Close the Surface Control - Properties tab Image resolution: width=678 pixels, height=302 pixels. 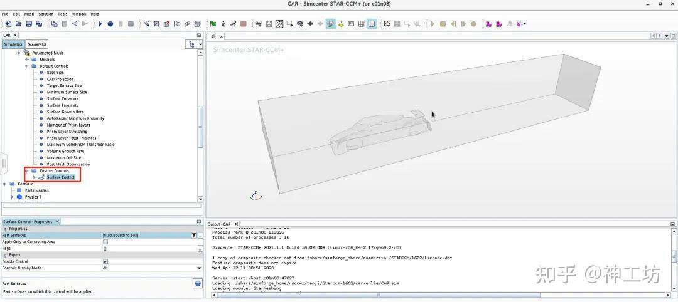(x=57, y=222)
